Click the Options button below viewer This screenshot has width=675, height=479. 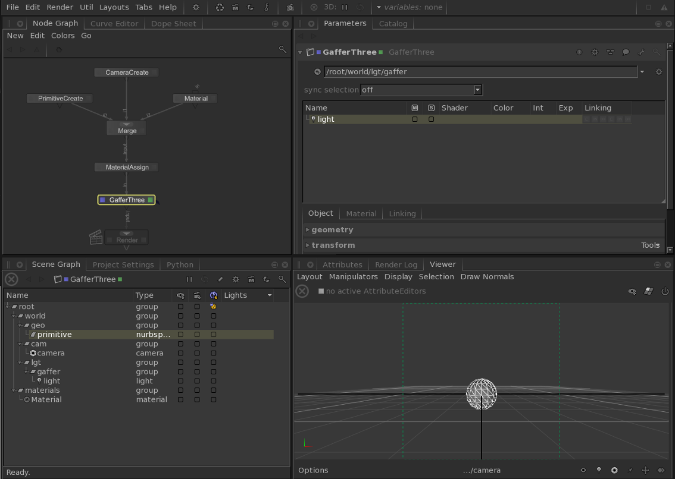tap(313, 470)
